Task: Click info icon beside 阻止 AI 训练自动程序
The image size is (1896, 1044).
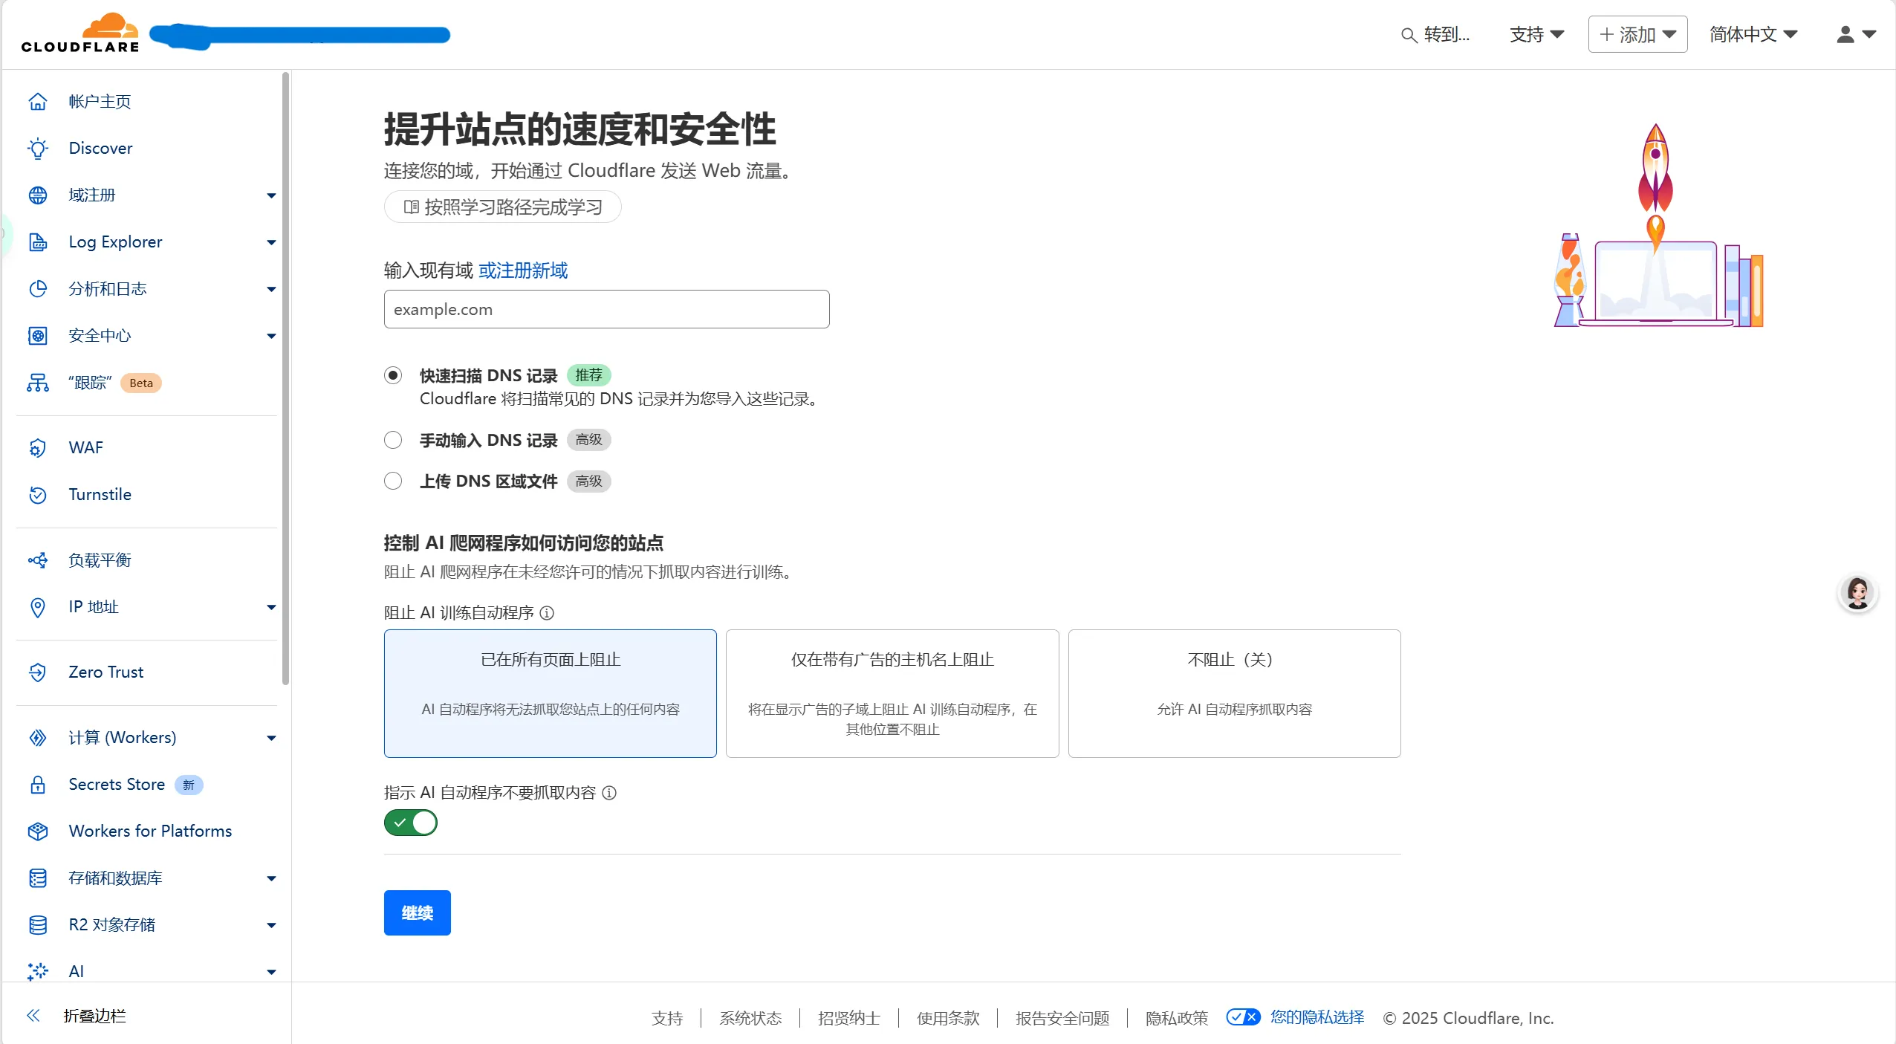Action: click(x=547, y=613)
